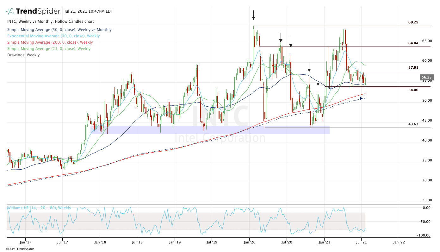Click the 54.00 support level label
440x252 pixels.
[x=413, y=90]
